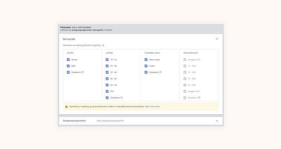The width and height of the screenshot is (281, 149).
Task: Open the Alle doelgroepsegmenten dropdown
Action: pos(110,121)
